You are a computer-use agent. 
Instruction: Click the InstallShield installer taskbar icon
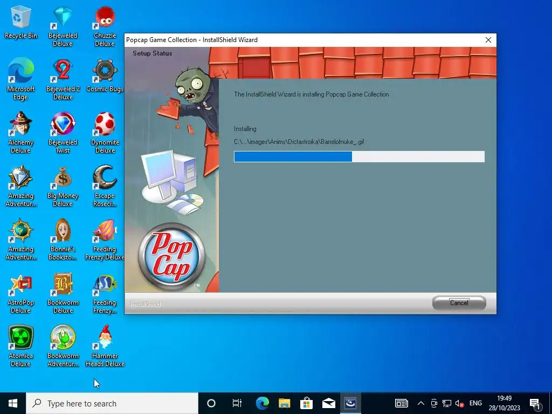coord(350,403)
